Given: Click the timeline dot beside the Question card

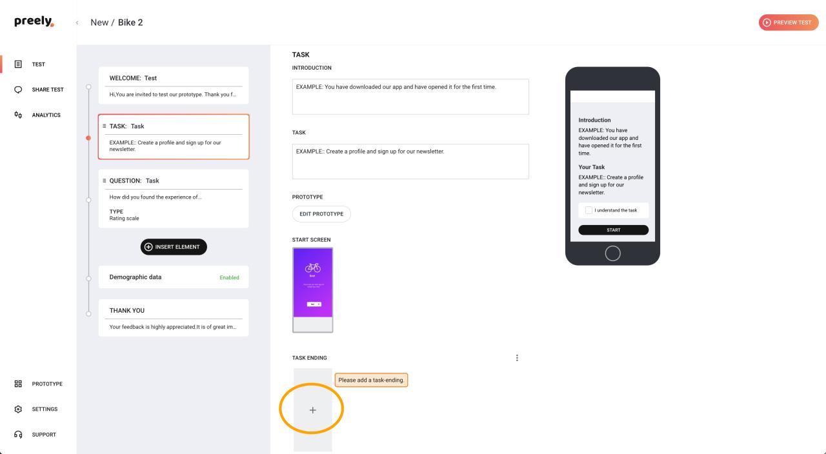Looking at the screenshot, I should pos(88,199).
